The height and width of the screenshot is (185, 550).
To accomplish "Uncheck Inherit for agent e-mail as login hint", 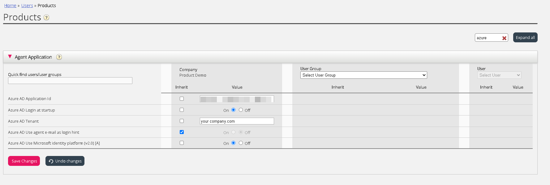I will [182, 132].
